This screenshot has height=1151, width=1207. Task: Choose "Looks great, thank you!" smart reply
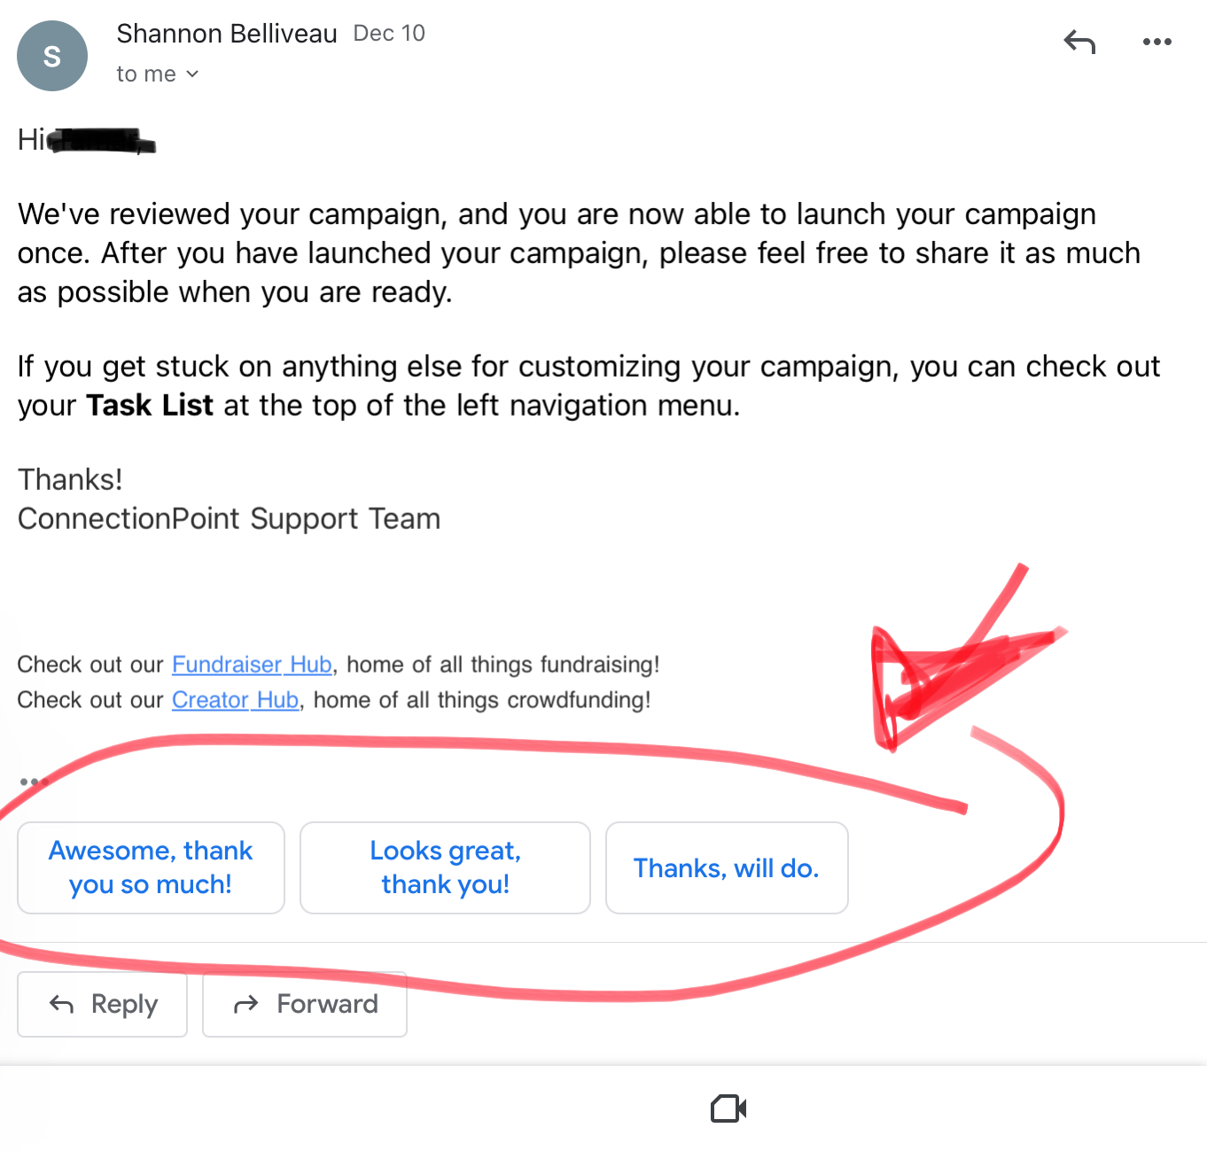(445, 867)
